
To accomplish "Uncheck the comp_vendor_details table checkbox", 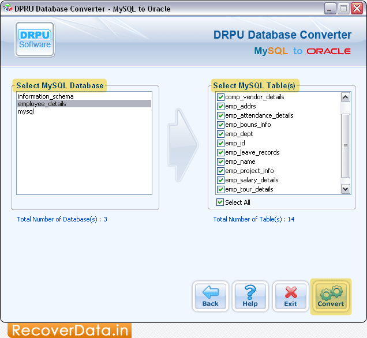I will (x=220, y=97).
